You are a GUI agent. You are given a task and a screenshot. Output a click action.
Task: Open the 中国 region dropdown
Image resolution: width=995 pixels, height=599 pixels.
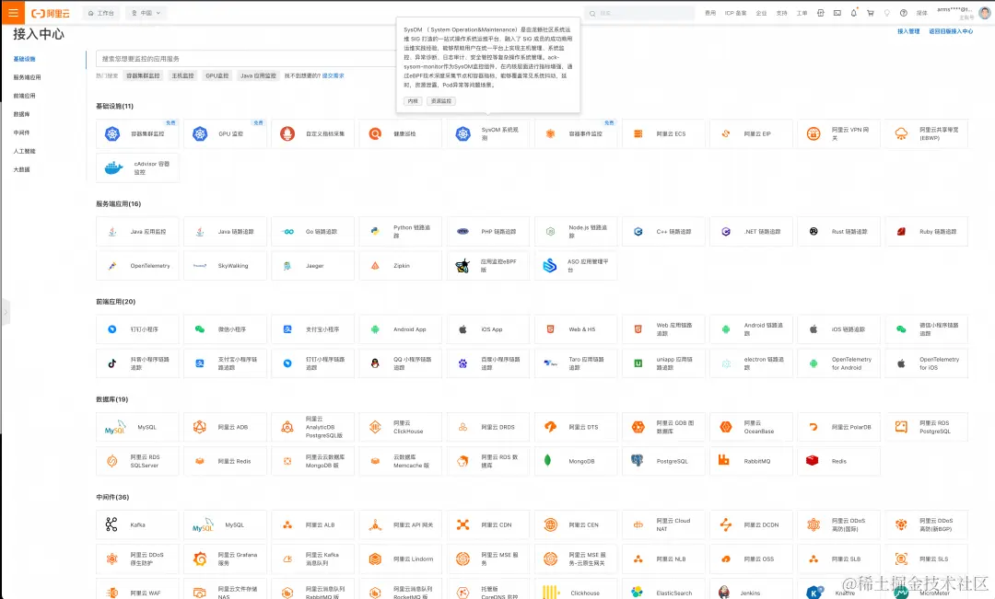coord(146,13)
